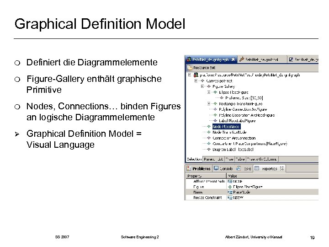Click the icon beside Connection ArcConnection
This screenshot has width=329, height=247.
coord(209,138)
